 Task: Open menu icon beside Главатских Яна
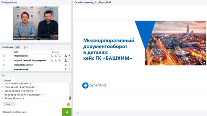[4, 56]
